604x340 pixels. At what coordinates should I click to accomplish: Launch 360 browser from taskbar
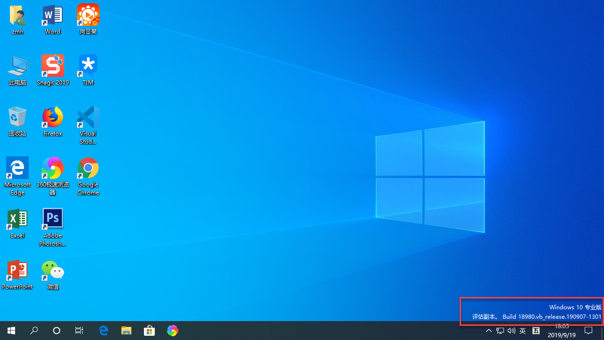click(172, 331)
